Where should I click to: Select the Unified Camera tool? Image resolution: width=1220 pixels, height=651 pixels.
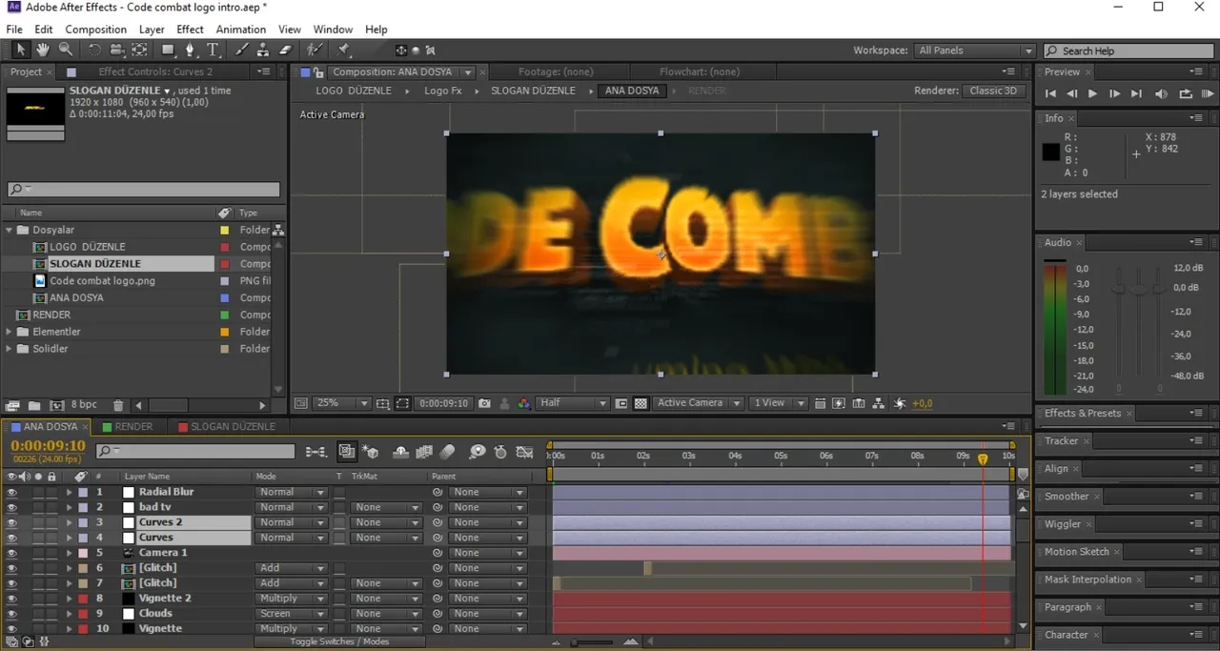click(x=116, y=50)
